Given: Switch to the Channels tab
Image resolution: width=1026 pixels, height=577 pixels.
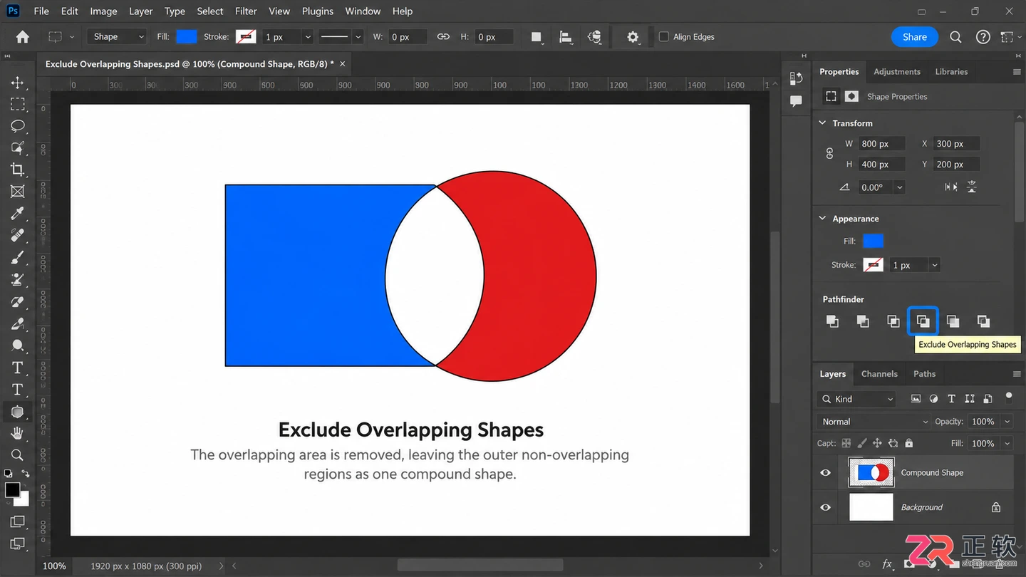Looking at the screenshot, I should pyautogui.click(x=879, y=374).
